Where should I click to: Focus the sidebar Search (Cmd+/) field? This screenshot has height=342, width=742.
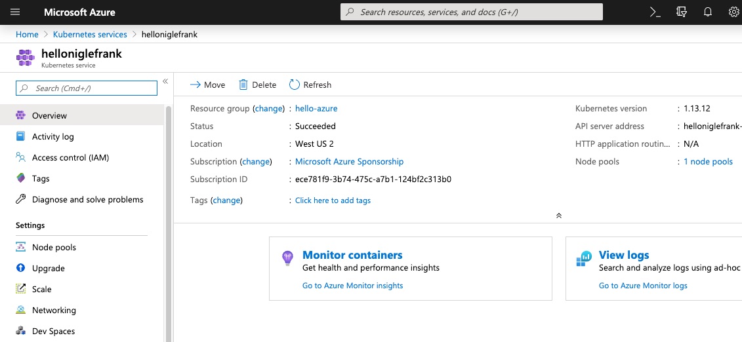pos(86,88)
